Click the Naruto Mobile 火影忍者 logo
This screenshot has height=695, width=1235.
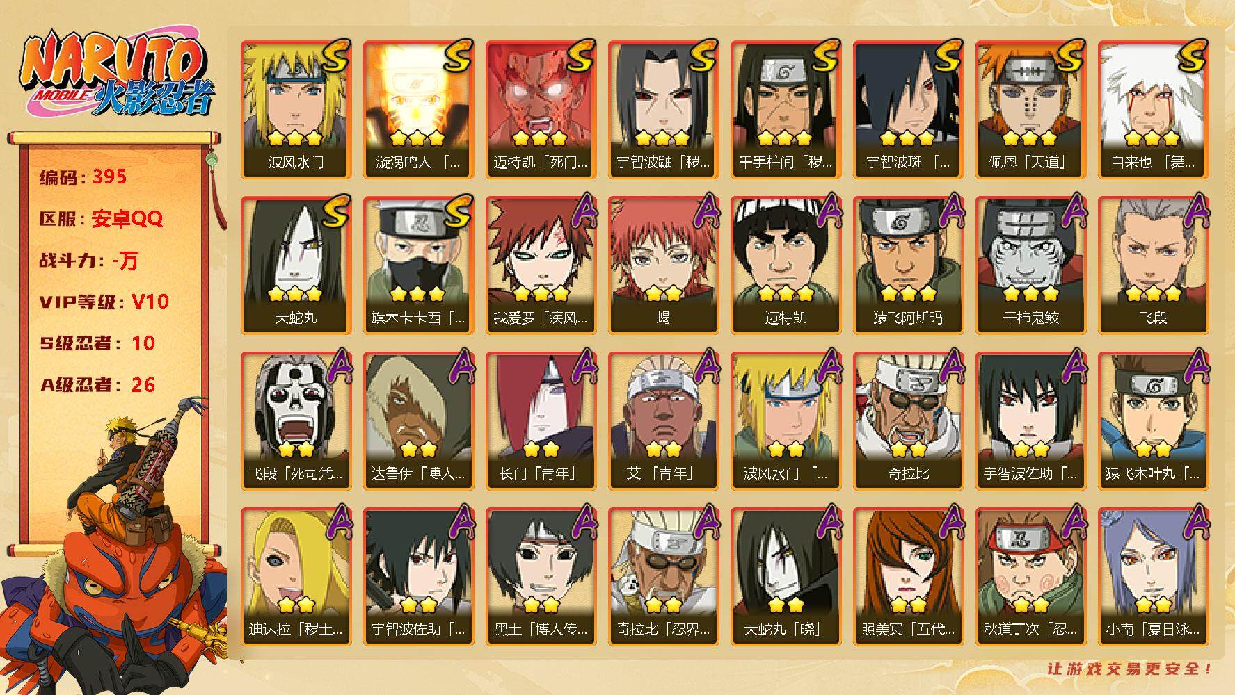[x=117, y=75]
